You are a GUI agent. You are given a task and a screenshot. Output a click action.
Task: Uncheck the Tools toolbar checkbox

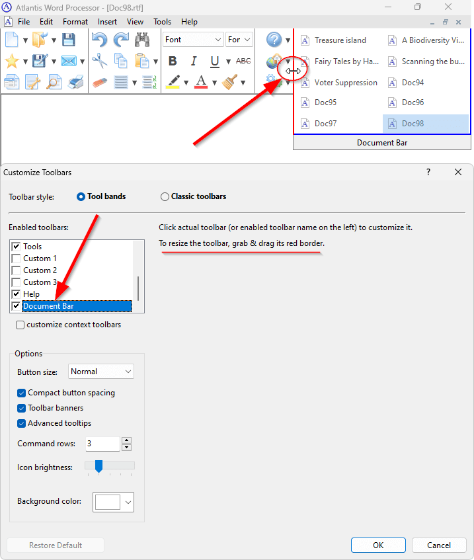16,247
